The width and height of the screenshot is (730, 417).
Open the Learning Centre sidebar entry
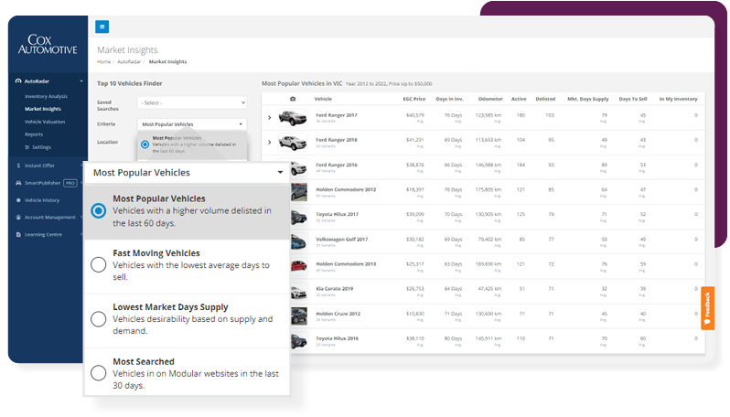[x=43, y=234]
